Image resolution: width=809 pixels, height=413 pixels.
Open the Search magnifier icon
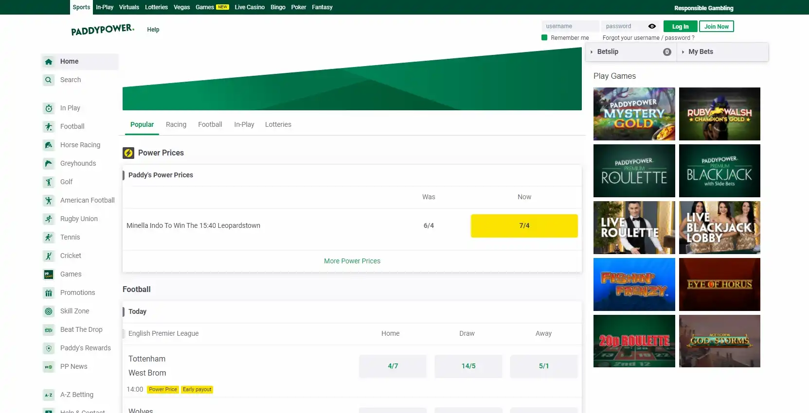pos(49,80)
